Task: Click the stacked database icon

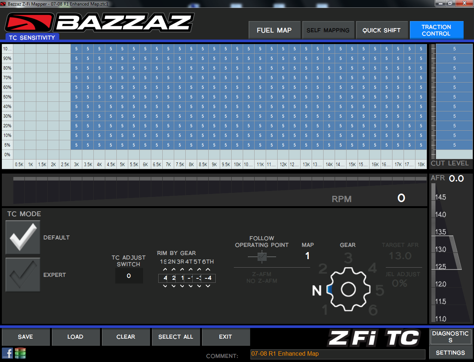Action: pyautogui.click(x=20, y=353)
